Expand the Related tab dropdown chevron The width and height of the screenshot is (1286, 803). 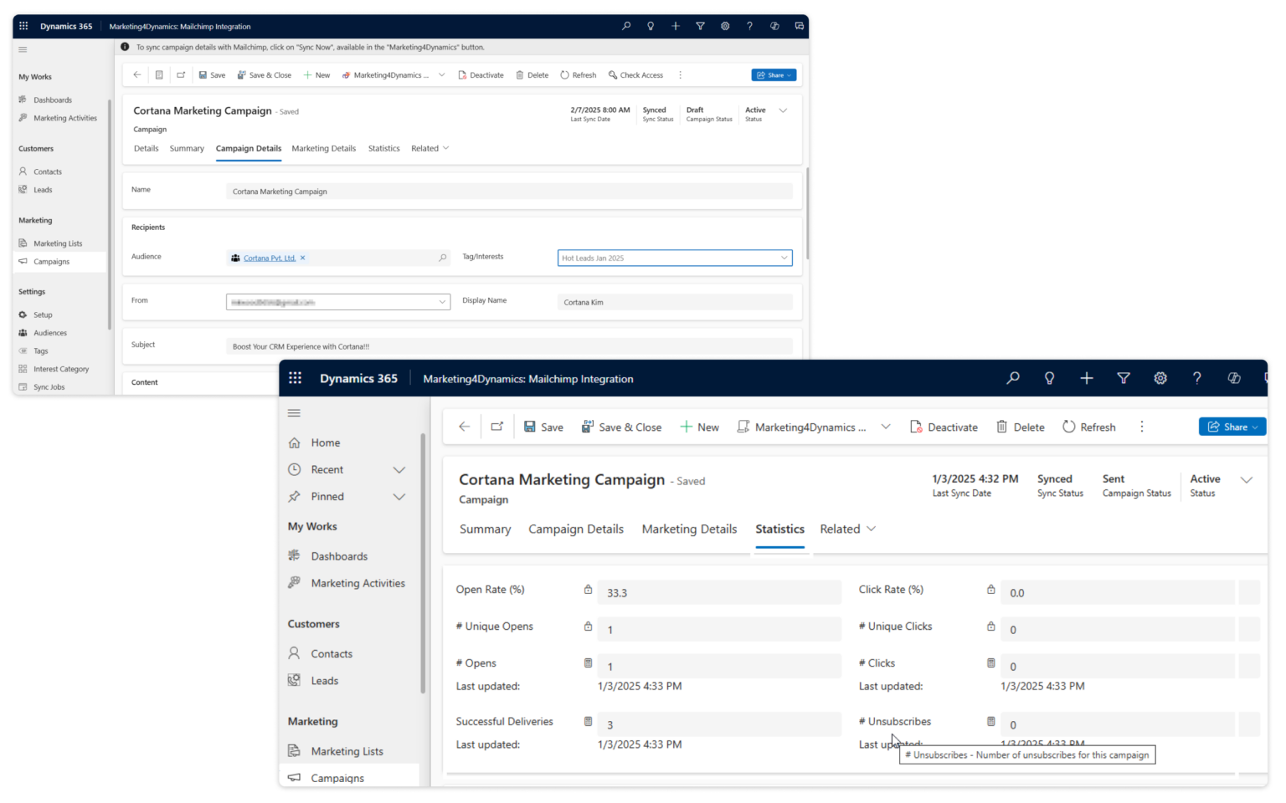tap(871, 529)
